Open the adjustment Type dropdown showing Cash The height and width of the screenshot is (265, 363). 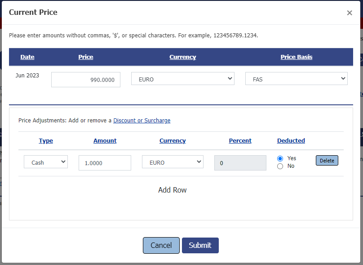pos(46,162)
